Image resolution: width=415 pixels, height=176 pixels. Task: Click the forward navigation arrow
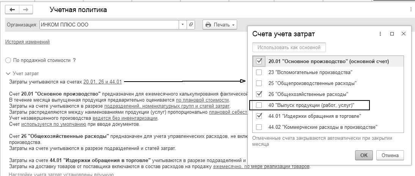pos(25,10)
